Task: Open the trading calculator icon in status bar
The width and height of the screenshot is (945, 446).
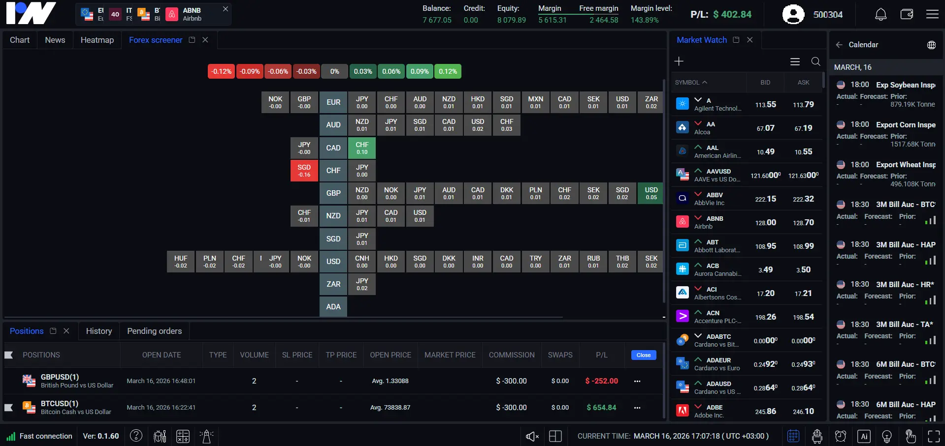Action: (183, 436)
